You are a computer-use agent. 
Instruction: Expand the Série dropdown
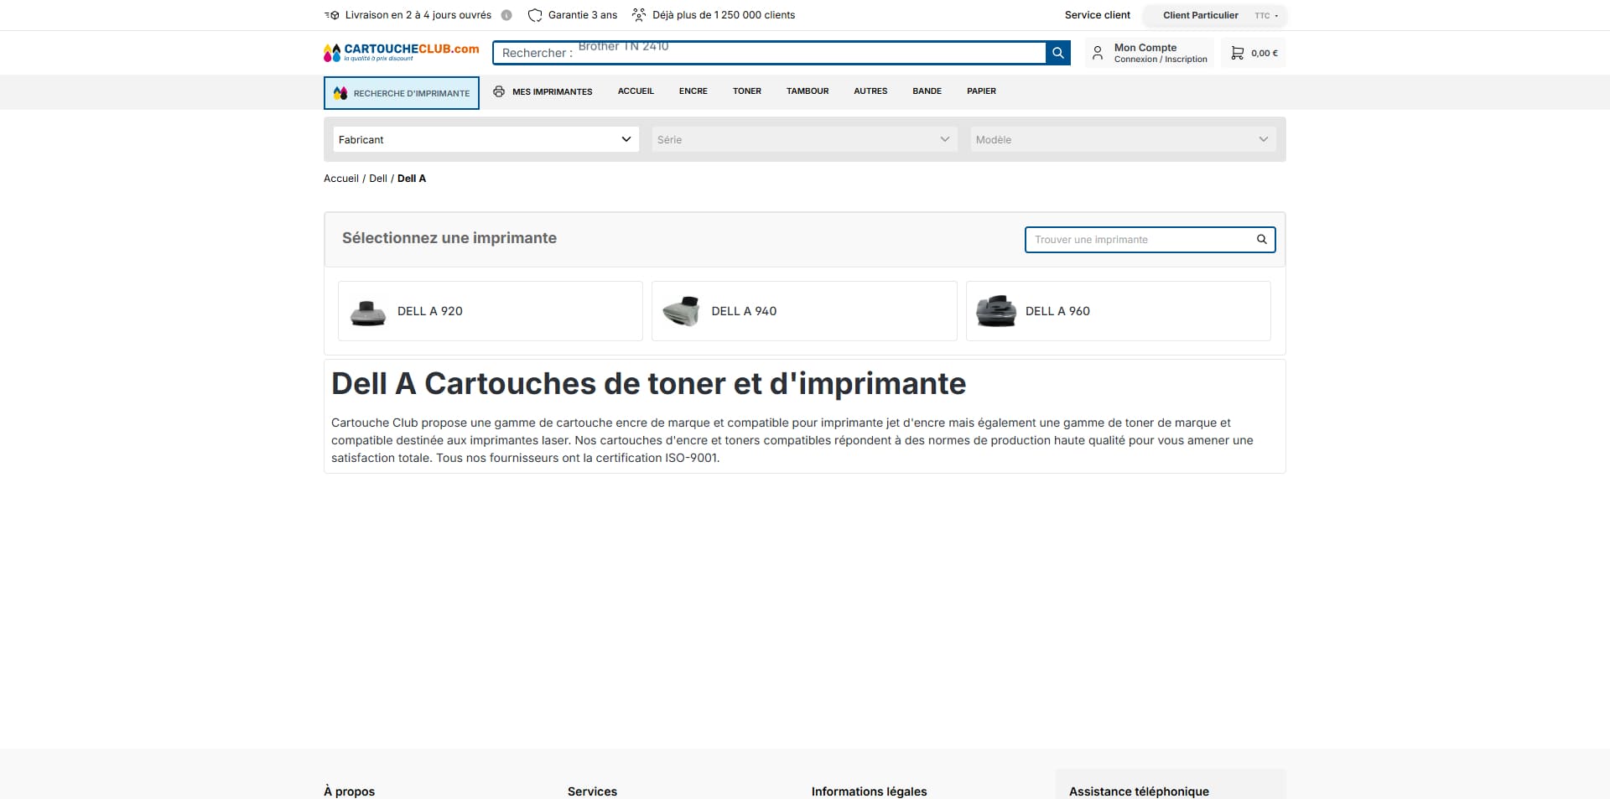tap(804, 139)
